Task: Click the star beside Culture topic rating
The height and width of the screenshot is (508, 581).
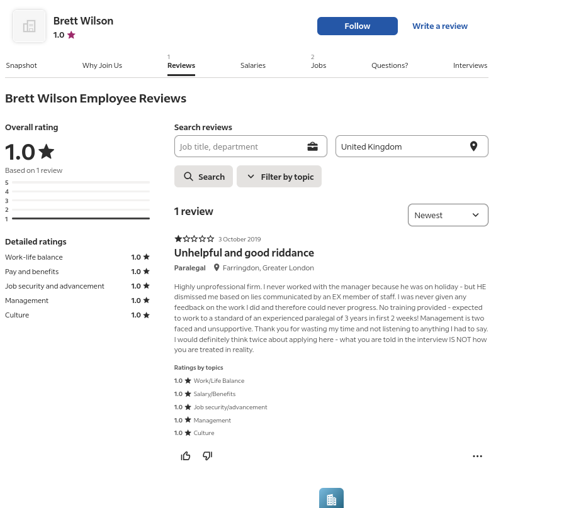Action: coord(188,433)
